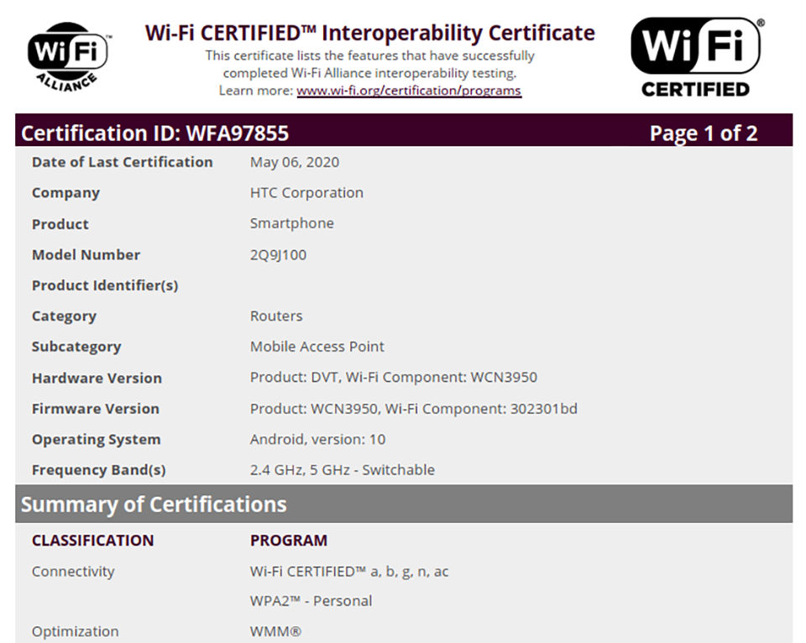Select the Connectivity classification label
The width and height of the screenshot is (806, 643).
[73, 572]
